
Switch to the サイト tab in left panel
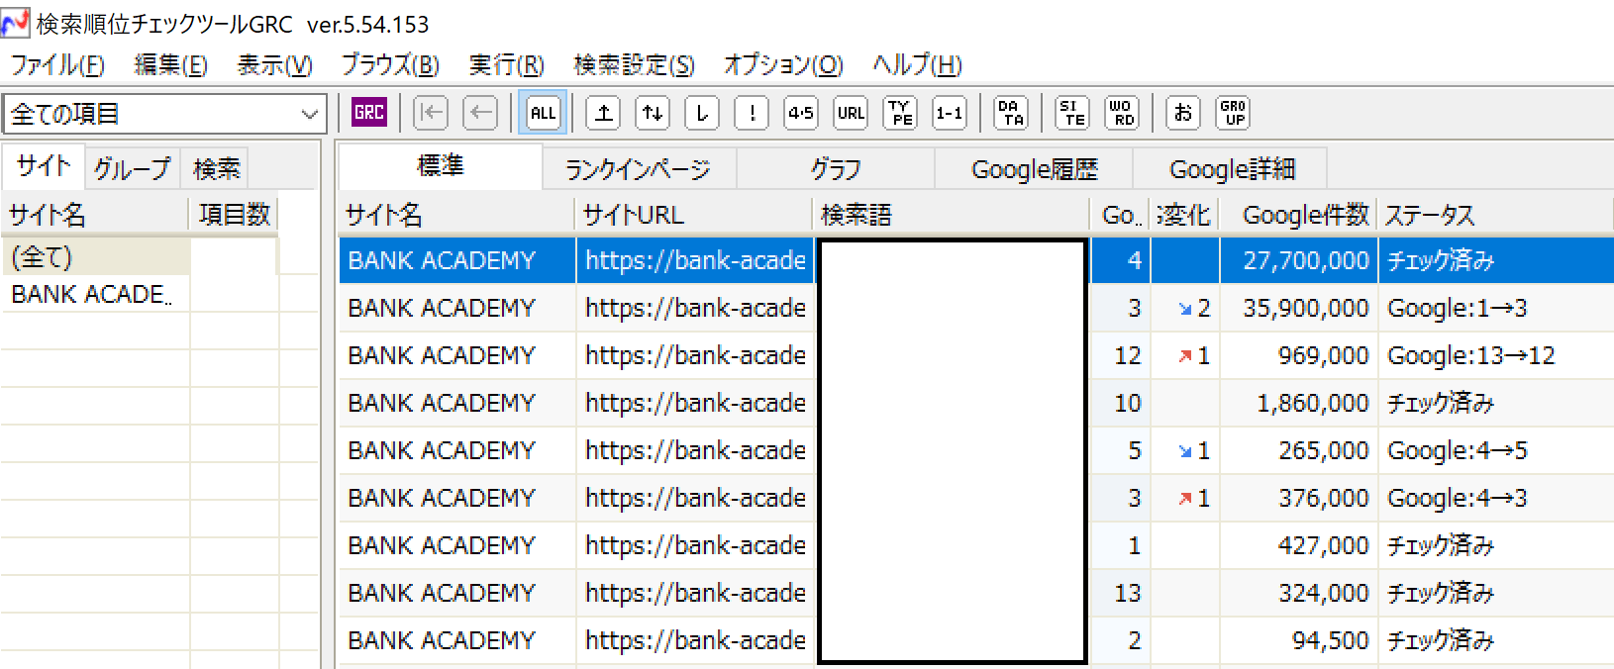point(44,166)
